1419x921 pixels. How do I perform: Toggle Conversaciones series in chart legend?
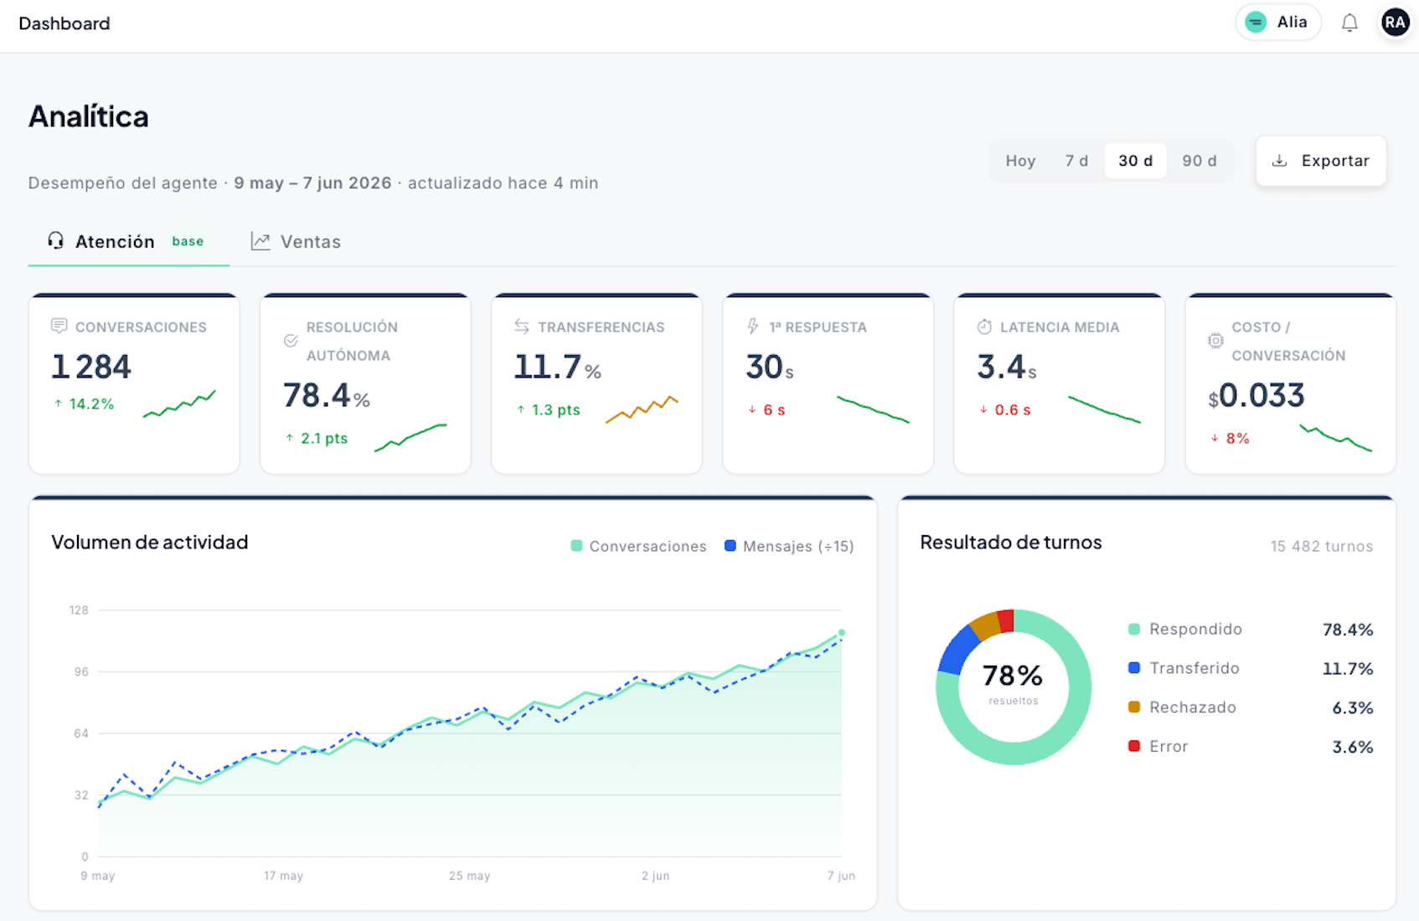[x=638, y=546]
